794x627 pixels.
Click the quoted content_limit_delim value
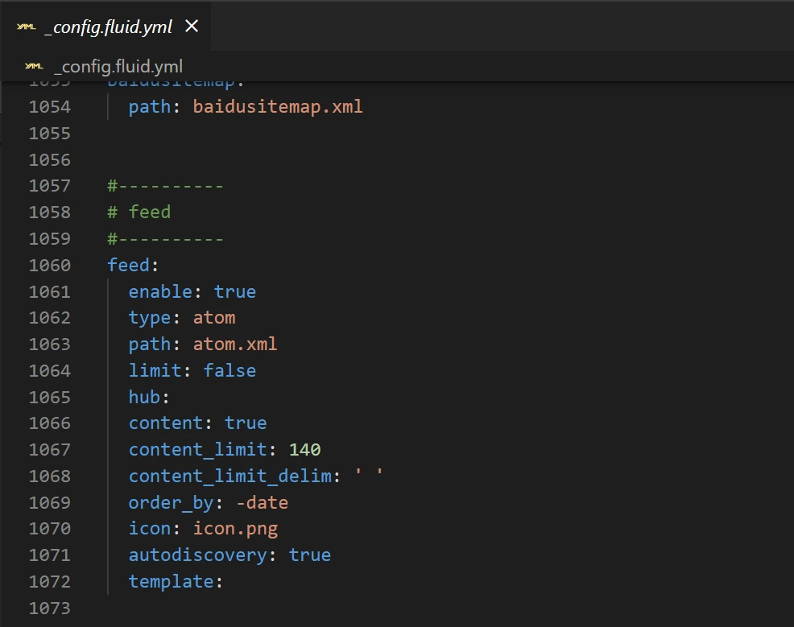[369, 476]
